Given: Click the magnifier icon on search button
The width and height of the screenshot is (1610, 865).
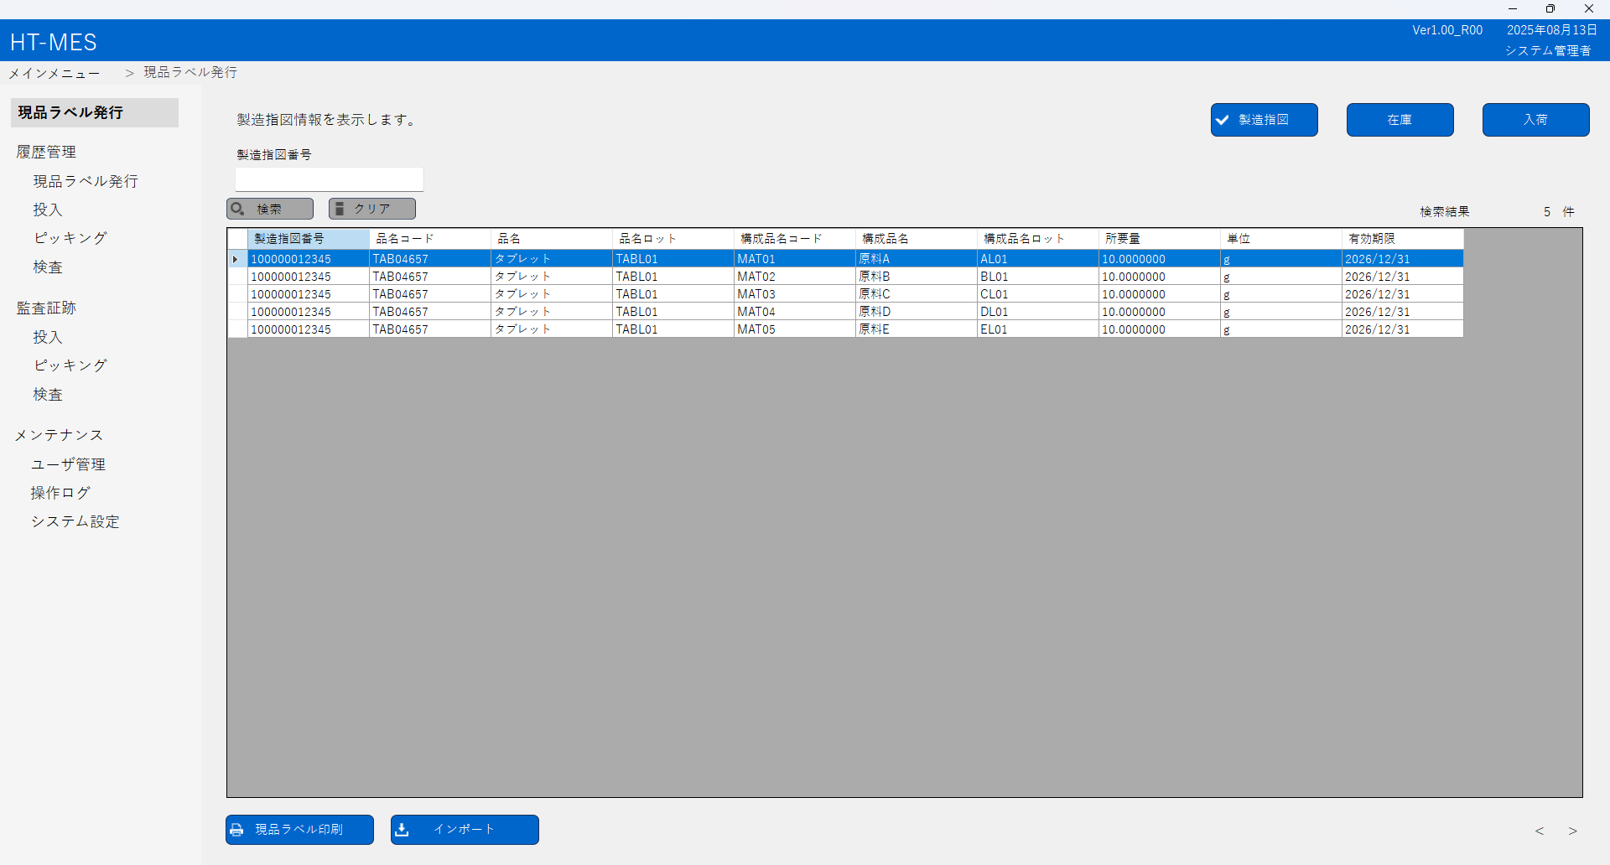Looking at the screenshot, I should tap(238, 209).
